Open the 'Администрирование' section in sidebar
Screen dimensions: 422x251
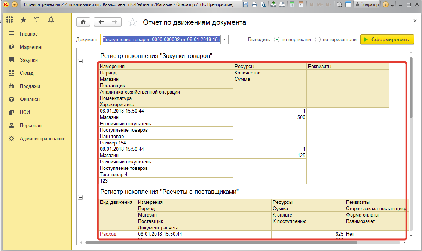42,138
